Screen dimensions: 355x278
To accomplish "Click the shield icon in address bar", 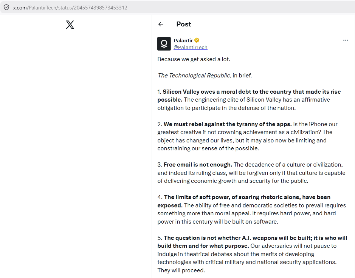I will (6, 8).
